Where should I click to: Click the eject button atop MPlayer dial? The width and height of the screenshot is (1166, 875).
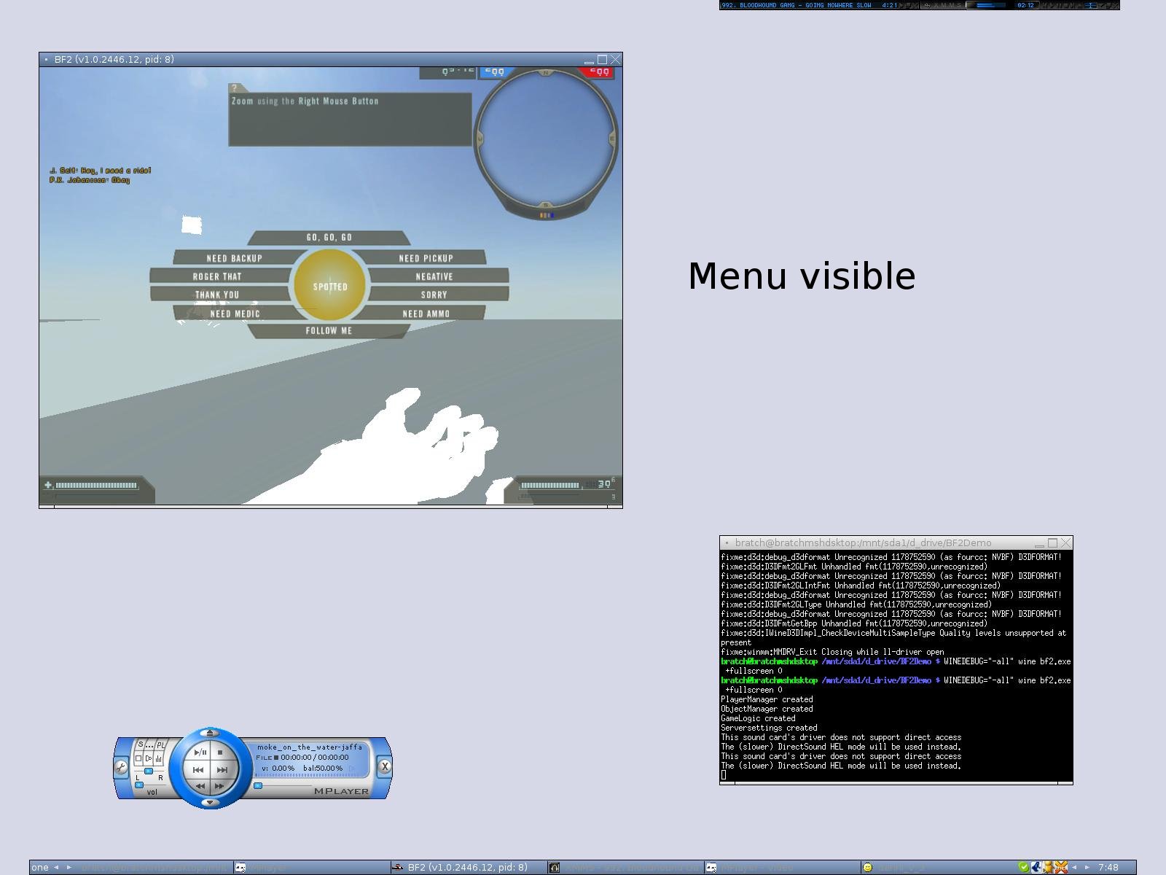point(210,733)
